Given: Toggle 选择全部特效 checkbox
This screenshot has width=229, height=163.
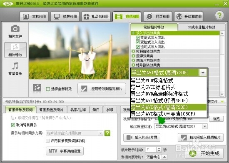Looking at the screenshot, I should click(x=48, y=89).
